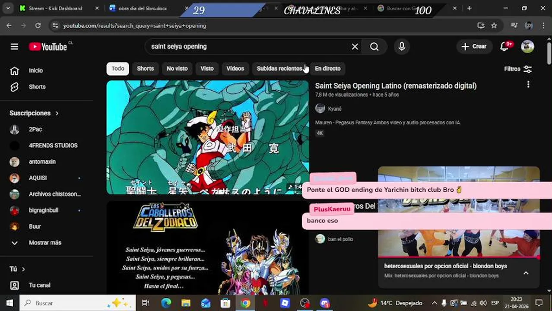Select the En directo chip

pyautogui.click(x=327, y=69)
